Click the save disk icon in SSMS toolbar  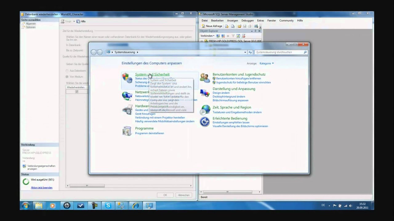pyautogui.click(x=245, y=26)
